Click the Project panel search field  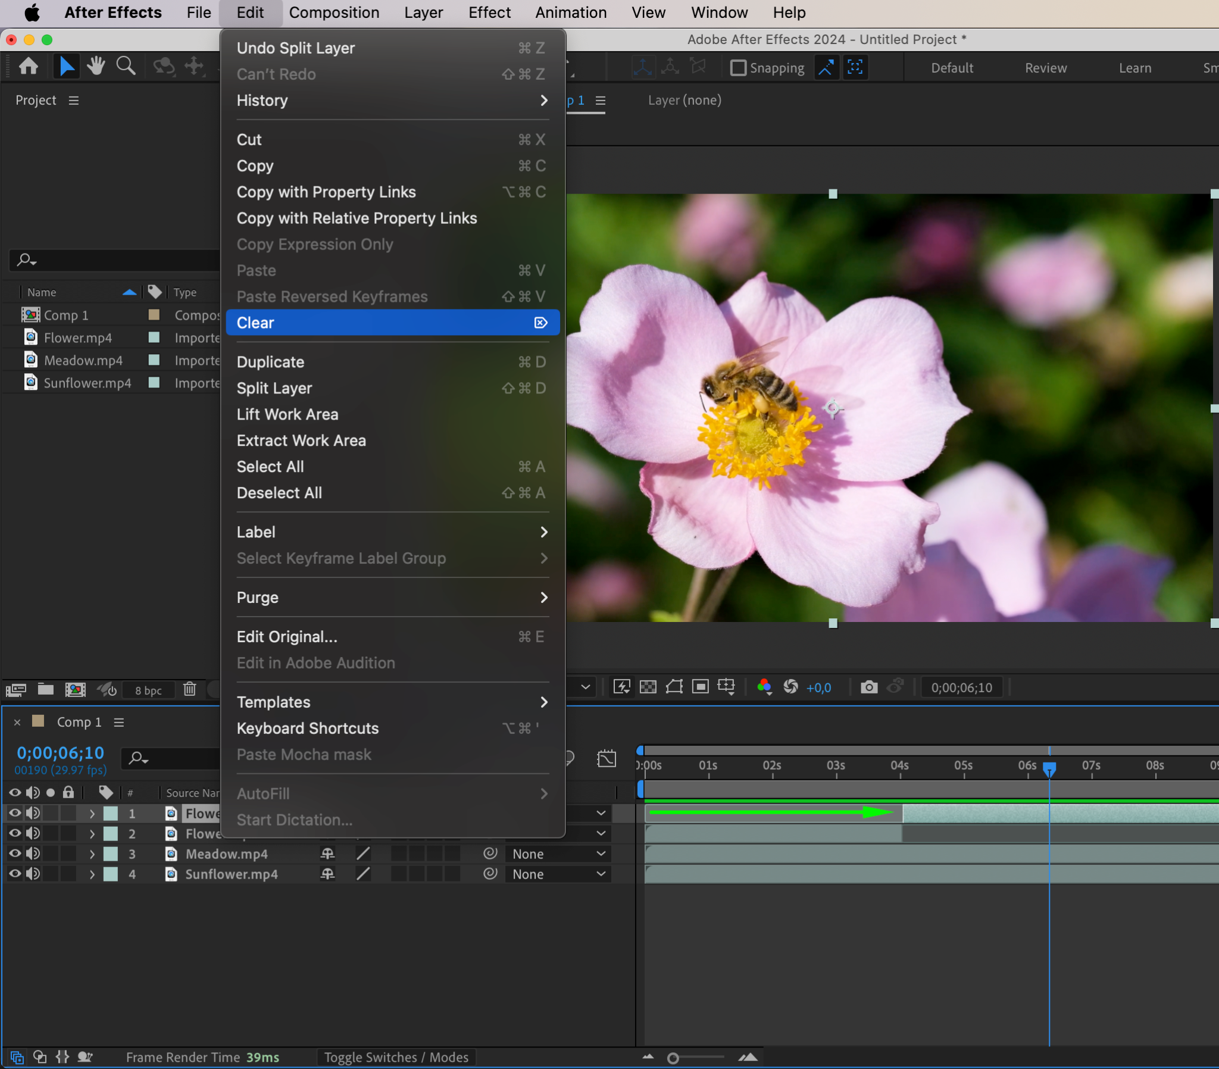click(x=119, y=260)
